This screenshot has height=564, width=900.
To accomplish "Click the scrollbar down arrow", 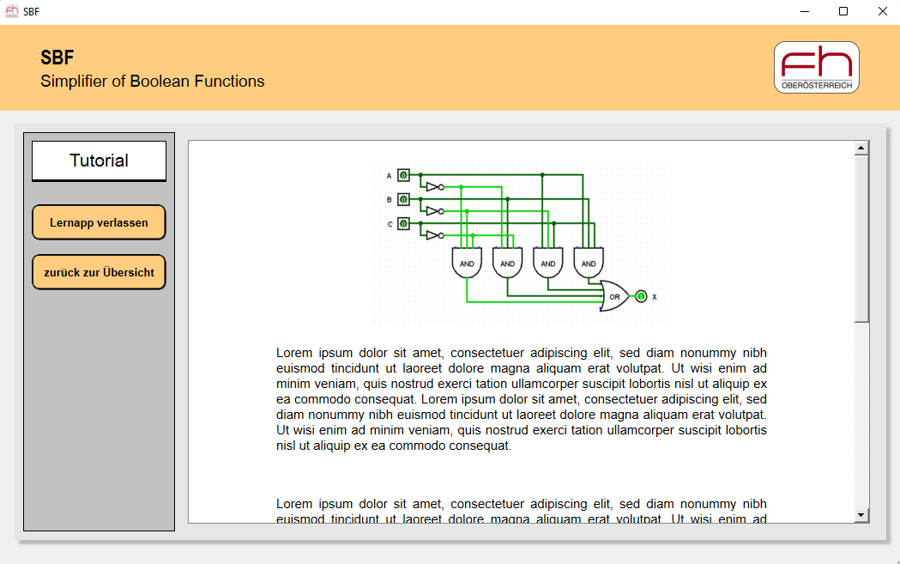I will point(859,515).
